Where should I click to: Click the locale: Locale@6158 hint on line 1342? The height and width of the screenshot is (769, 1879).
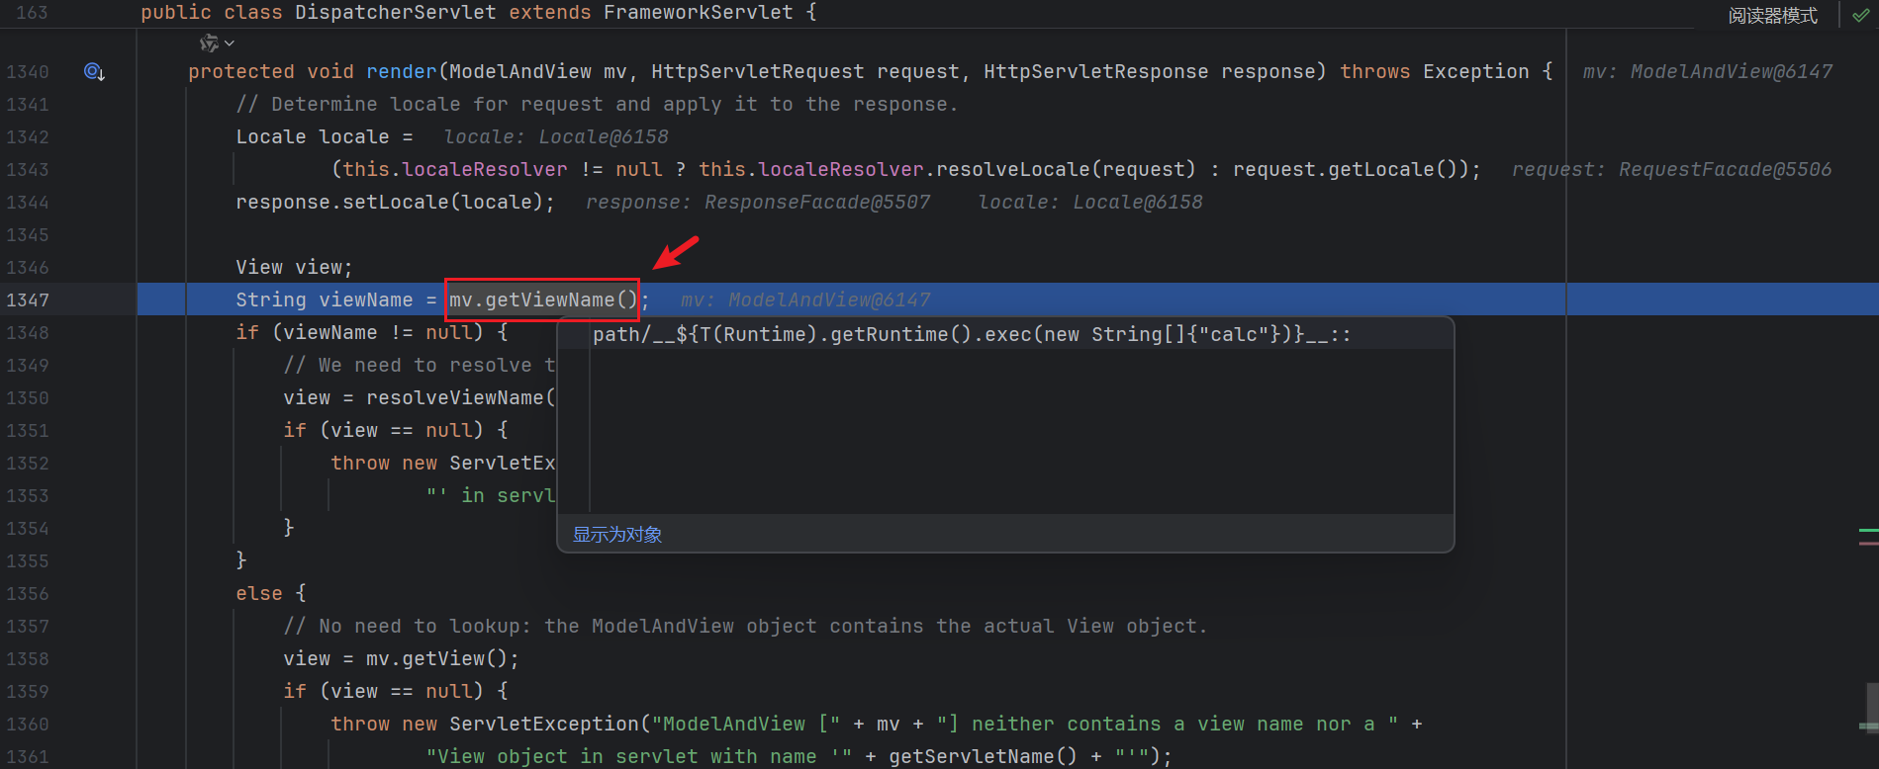pos(556,136)
